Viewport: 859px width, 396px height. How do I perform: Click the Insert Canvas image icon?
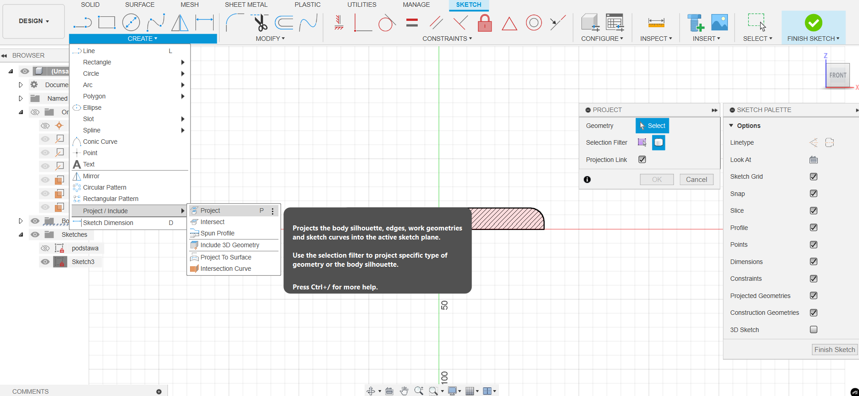719,22
